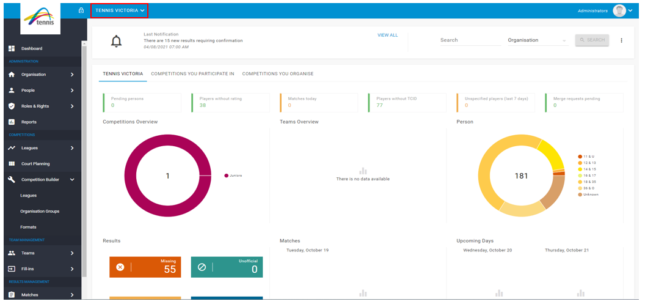The width and height of the screenshot is (645, 304).
Task: Click the Unofficial results slashed circle icon
Action: tap(202, 267)
